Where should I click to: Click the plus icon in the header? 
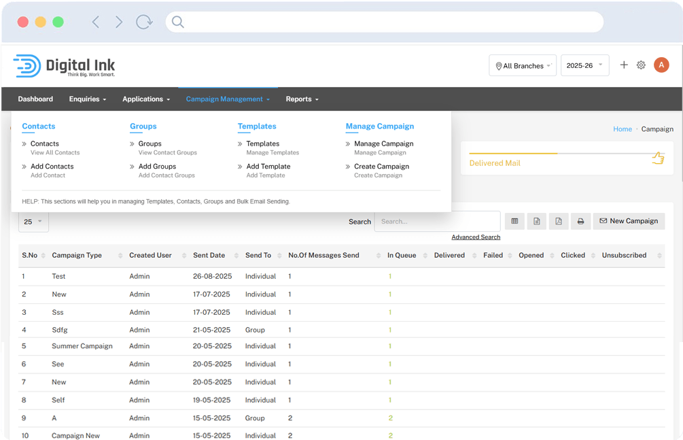coord(624,65)
